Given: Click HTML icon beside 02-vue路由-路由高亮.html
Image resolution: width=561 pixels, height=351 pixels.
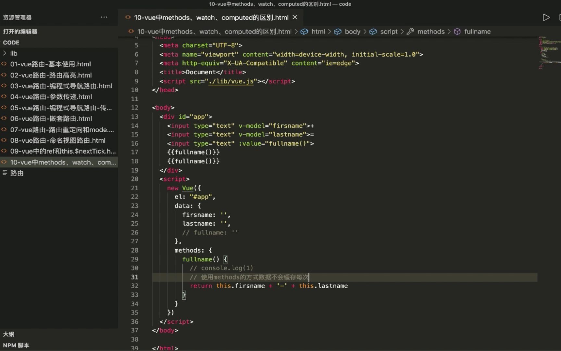Looking at the screenshot, I should point(4,75).
